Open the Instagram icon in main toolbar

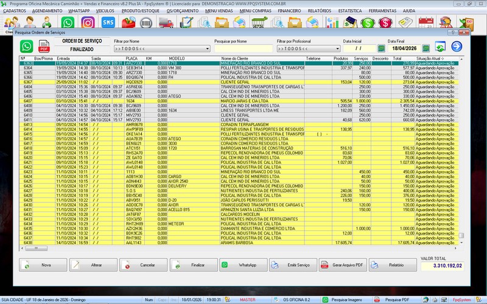click(x=88, y=22)
